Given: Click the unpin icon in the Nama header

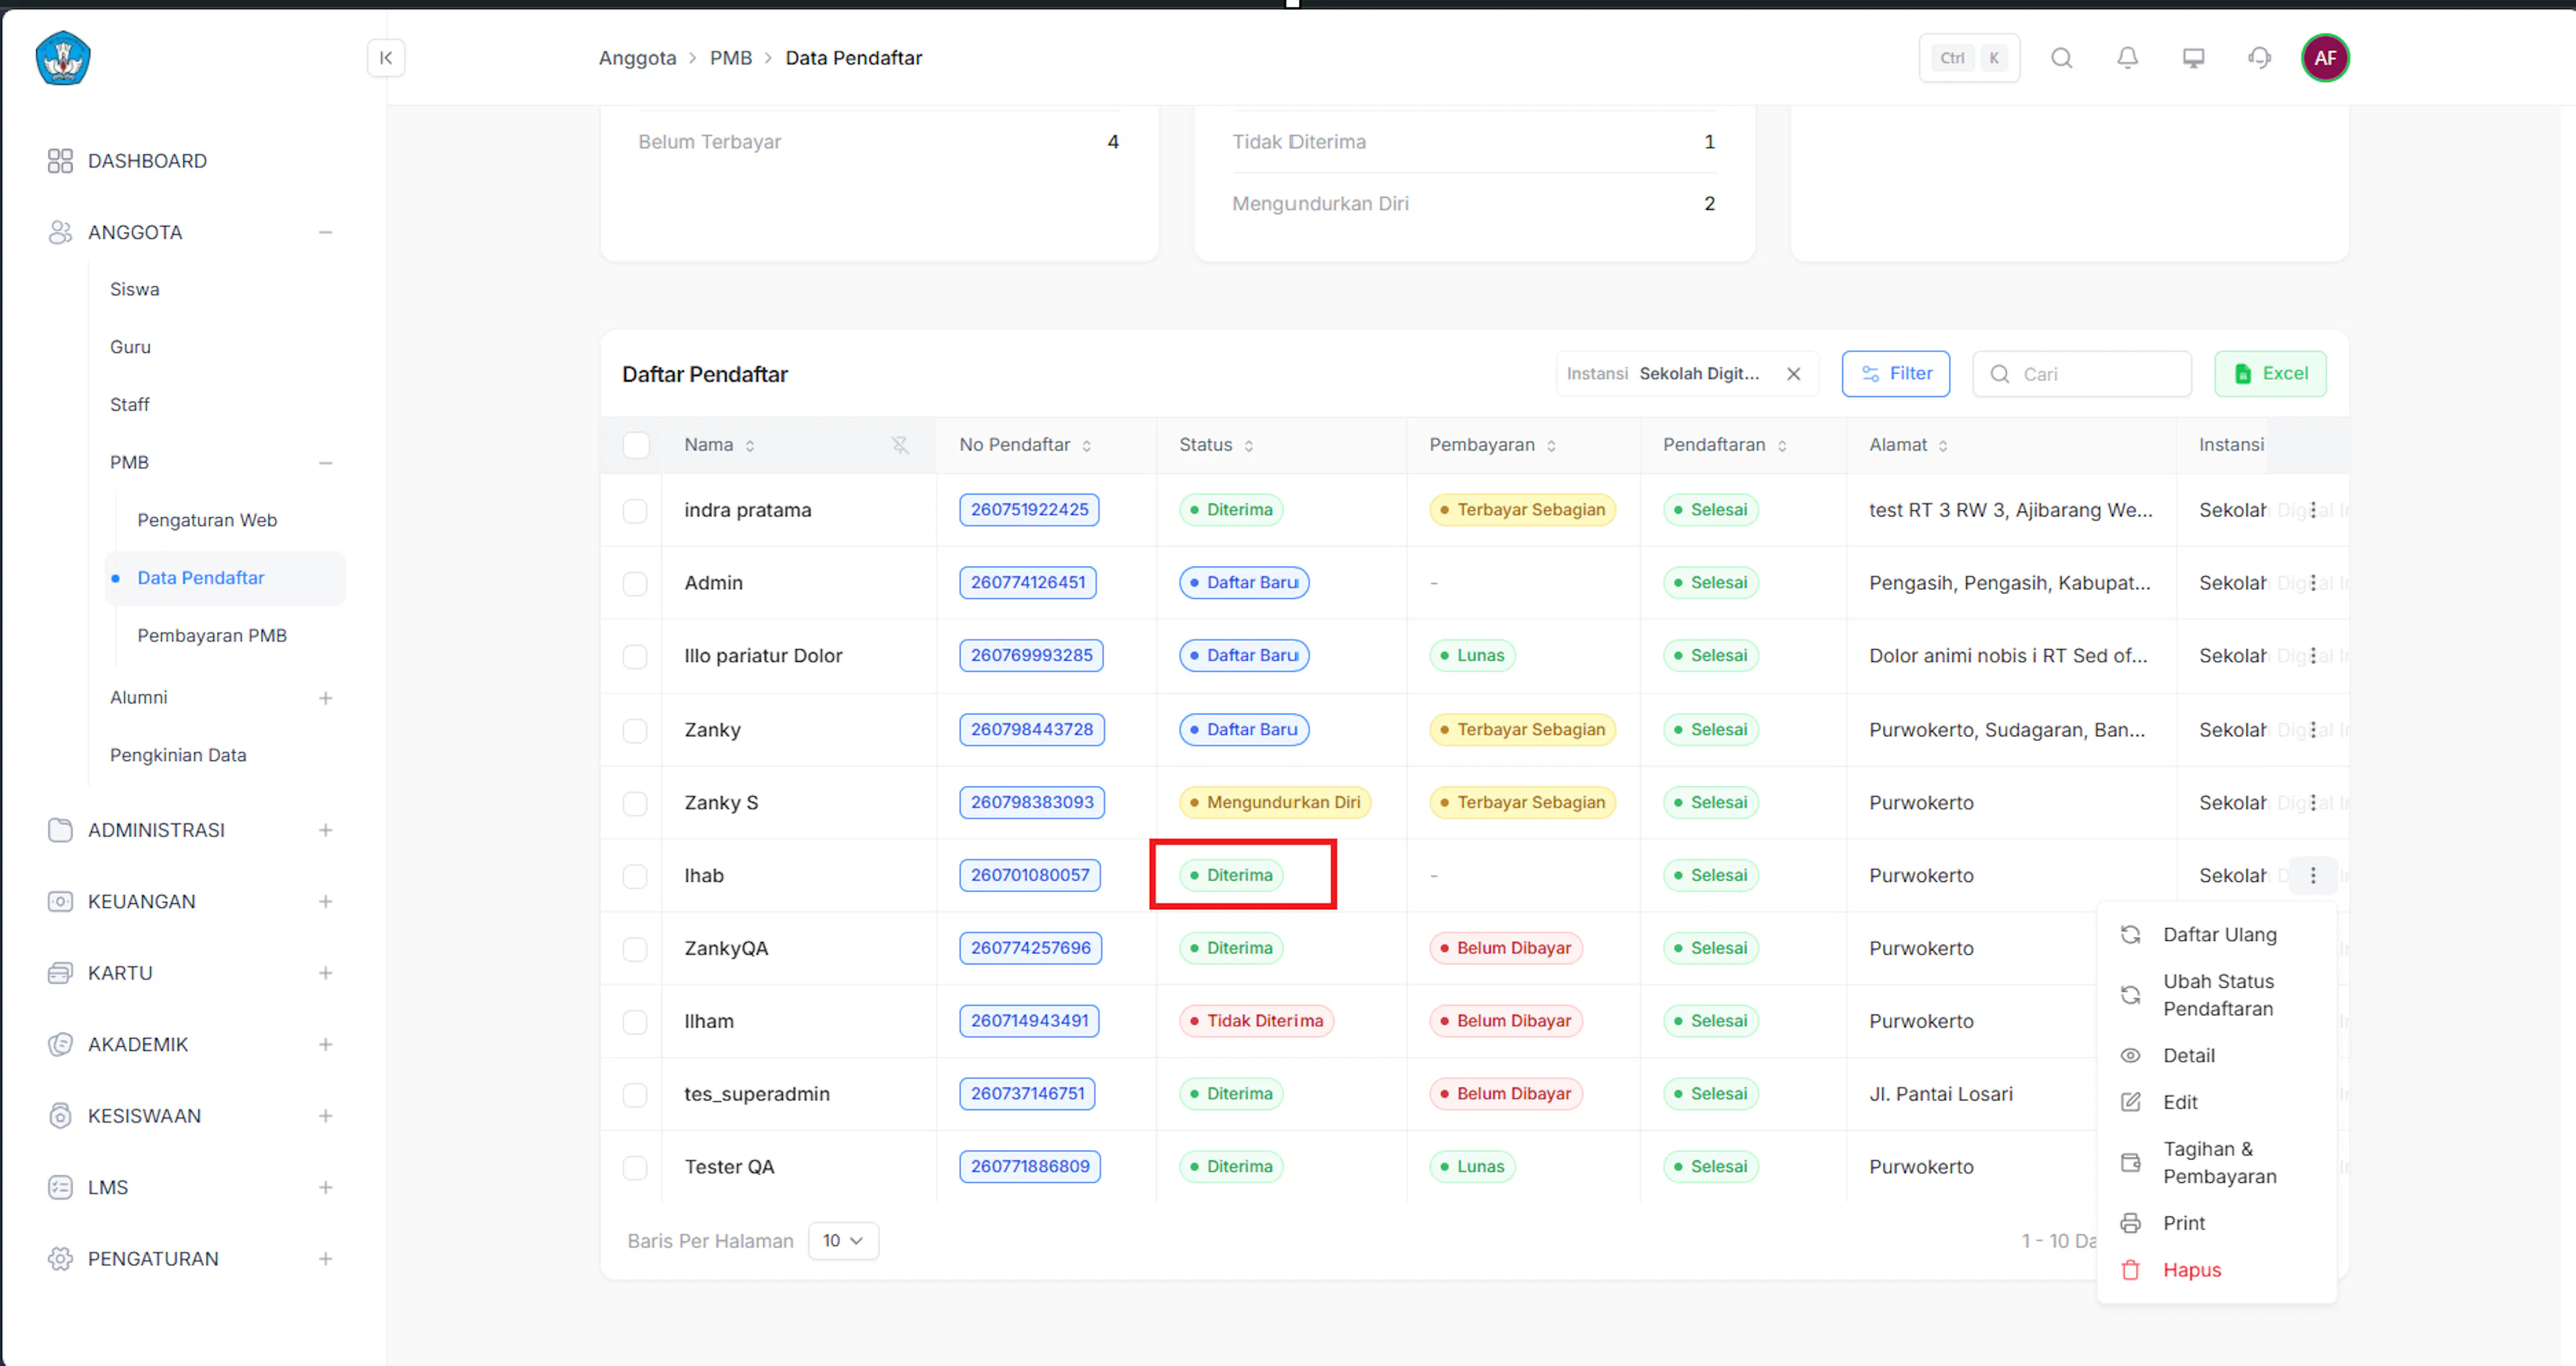Looking at the screenshot, I should (x=900, y=445).
